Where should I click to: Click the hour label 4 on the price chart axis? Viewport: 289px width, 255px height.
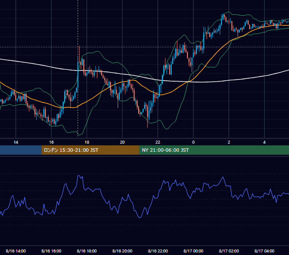[x=264, y=142]
